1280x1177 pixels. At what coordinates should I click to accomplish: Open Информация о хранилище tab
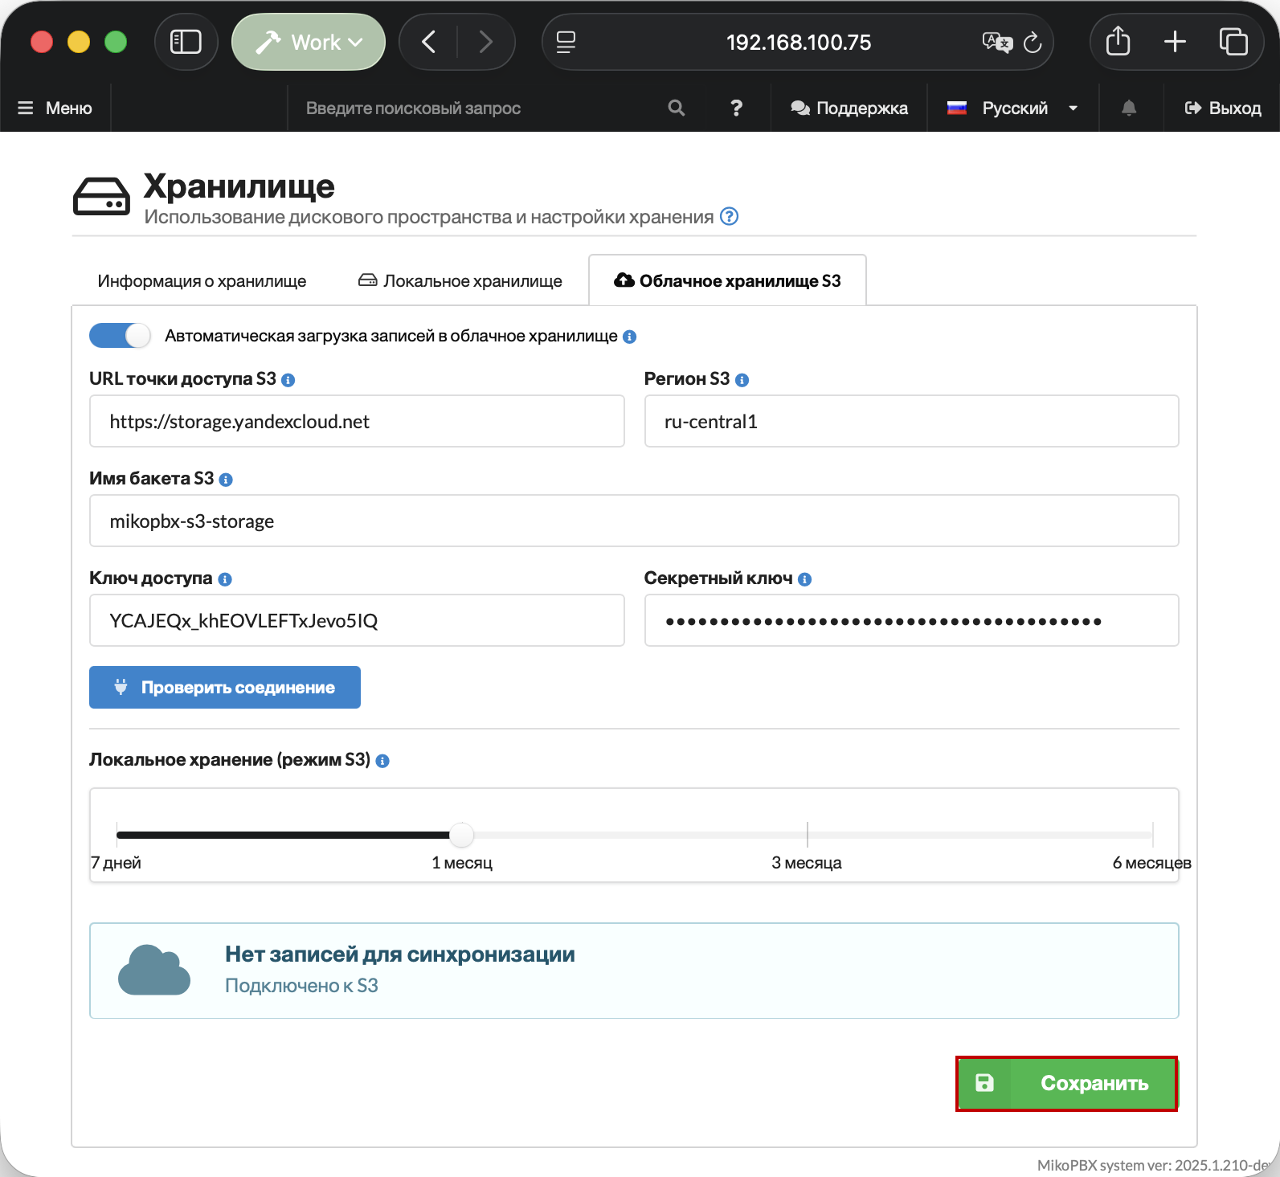point(202,281)
